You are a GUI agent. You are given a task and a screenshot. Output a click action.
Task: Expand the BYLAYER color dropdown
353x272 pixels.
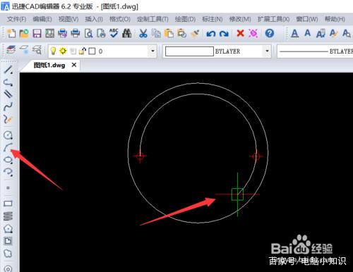click(267, 51)
